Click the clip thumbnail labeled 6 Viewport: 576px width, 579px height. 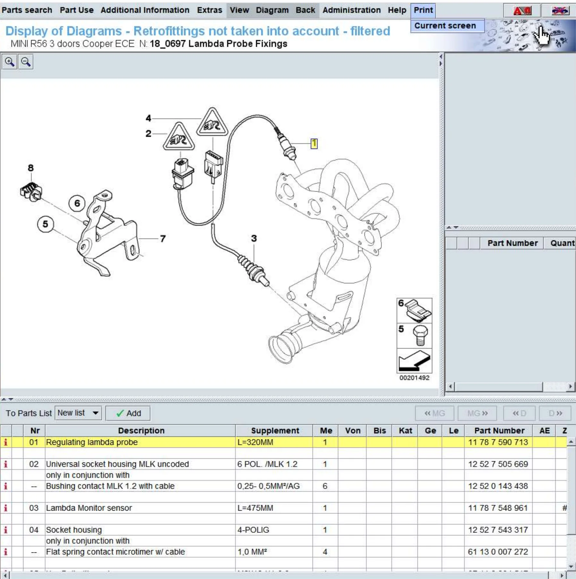[x=414, y=310]
